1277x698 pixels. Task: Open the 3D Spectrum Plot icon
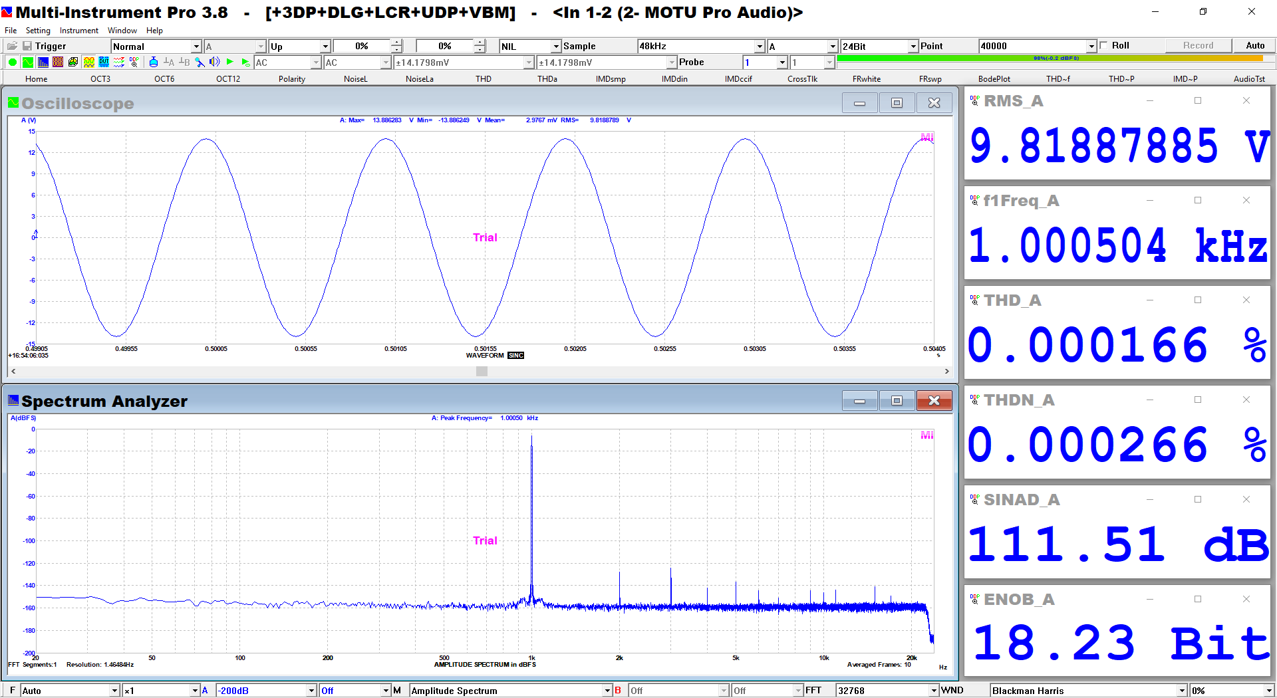(73, 62)
